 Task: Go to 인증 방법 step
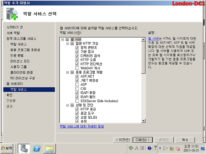(x=17, y=56)
